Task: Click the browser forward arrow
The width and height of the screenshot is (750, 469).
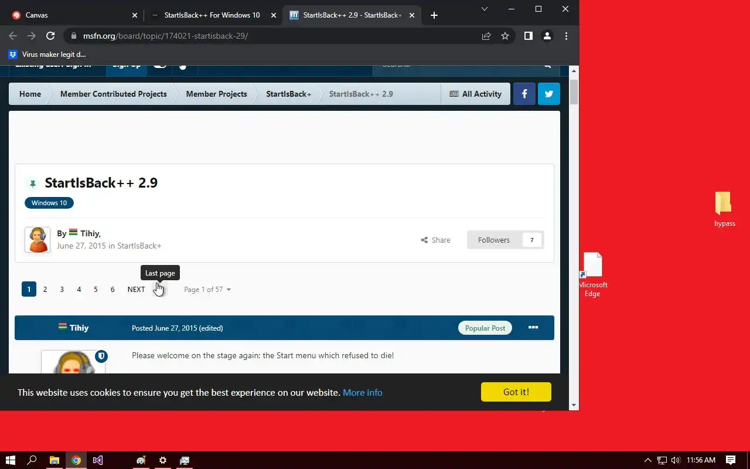Action: [x=32, y=36]
